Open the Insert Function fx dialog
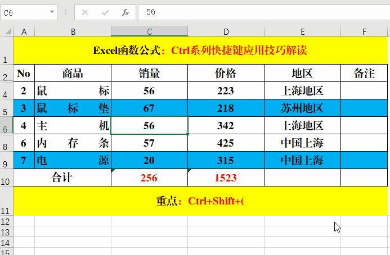The image size is (390, 255). click(x=125, y=12)
